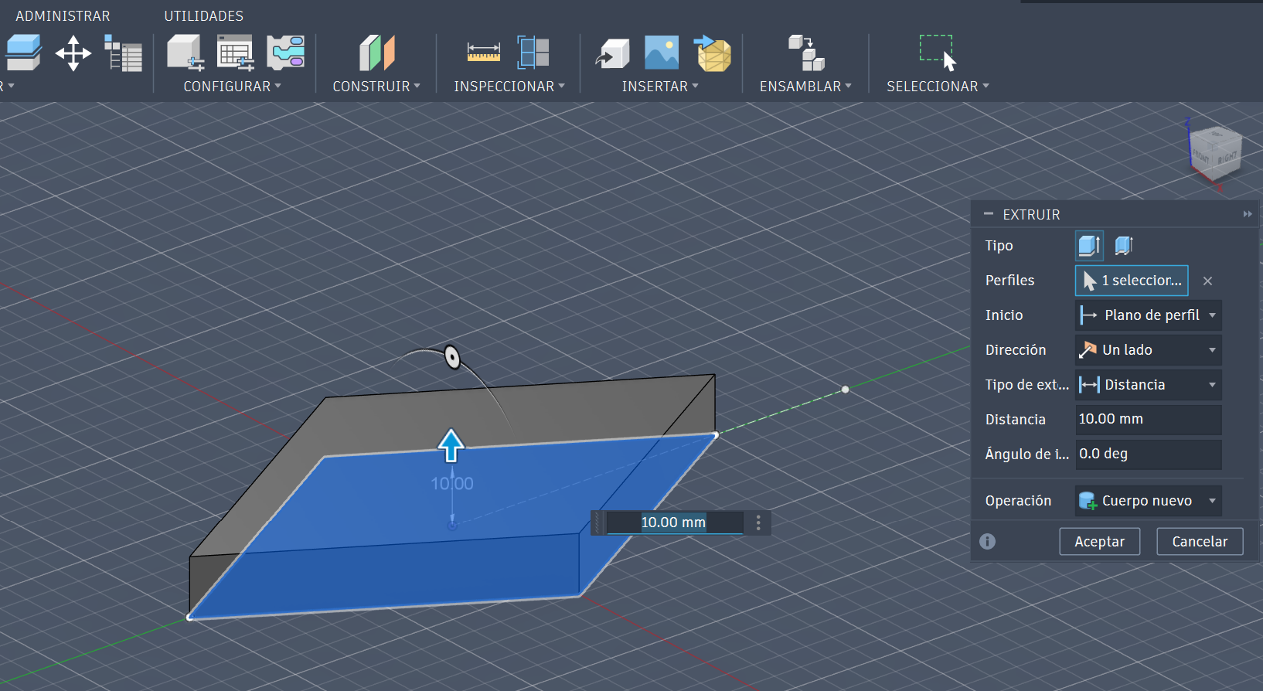Switch to the ADMINISTRAR tab

pyautogui.click(x=63, y=15)
